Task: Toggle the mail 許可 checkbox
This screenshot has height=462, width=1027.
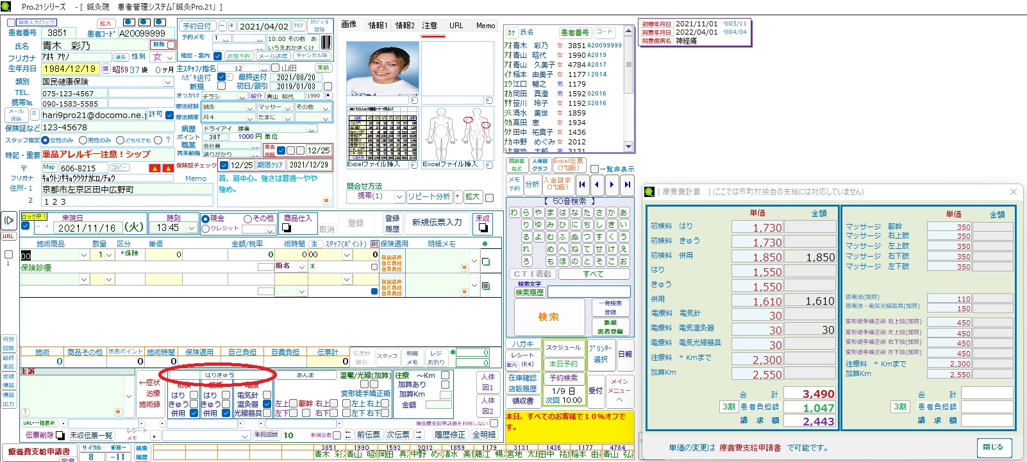Action: coord(169,116)
